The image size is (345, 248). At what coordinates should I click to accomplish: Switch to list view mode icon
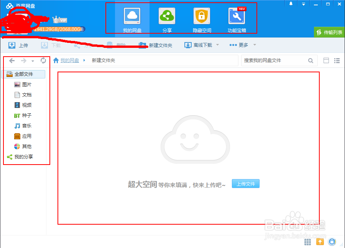(337, 60)
